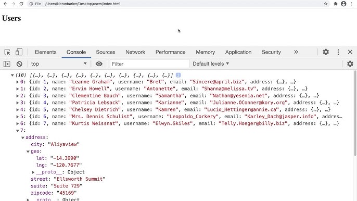Switch to the Network tab
357x201 pixels.
(x=135, y=52)
